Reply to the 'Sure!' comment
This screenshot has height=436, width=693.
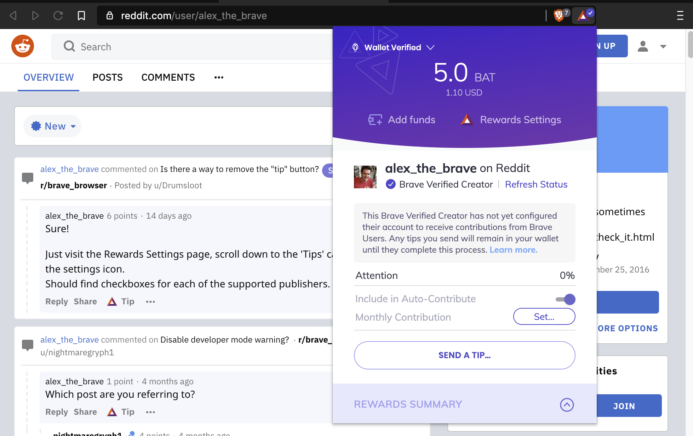pos(57,302)
